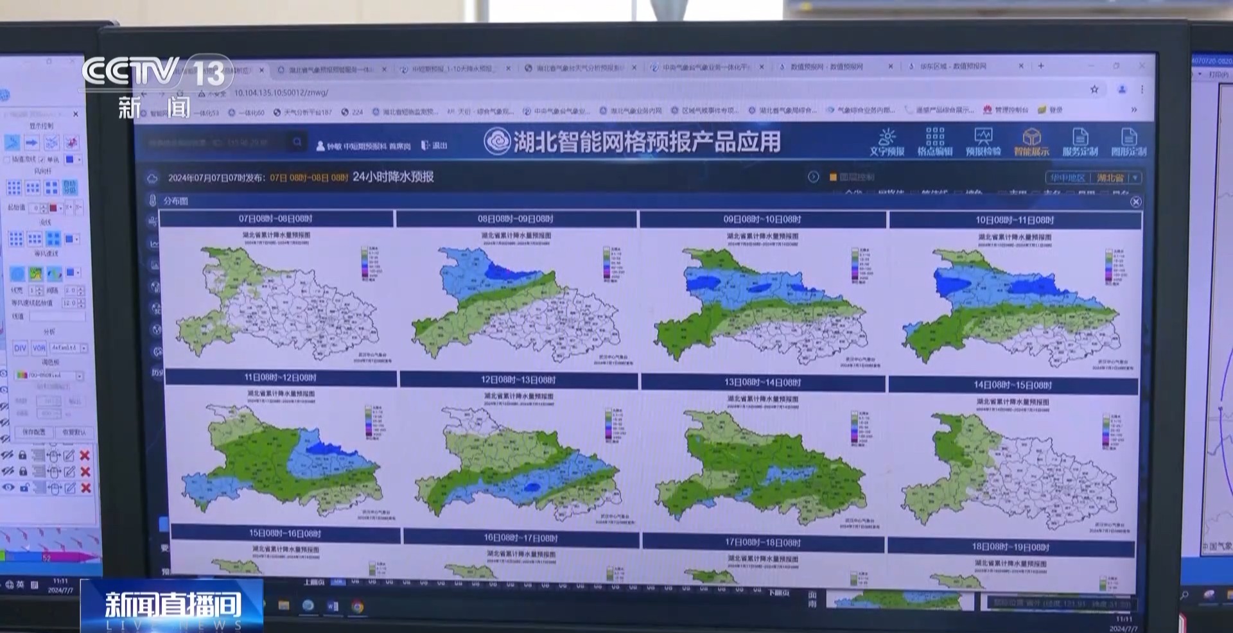Open the 智能展示 smart display module

pyautogui.click(x=1031, y=142)
